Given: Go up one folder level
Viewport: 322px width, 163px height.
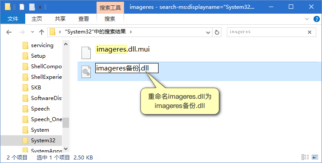Looking at the screenshot, I should pyautogui.click(x=42, y=32).
